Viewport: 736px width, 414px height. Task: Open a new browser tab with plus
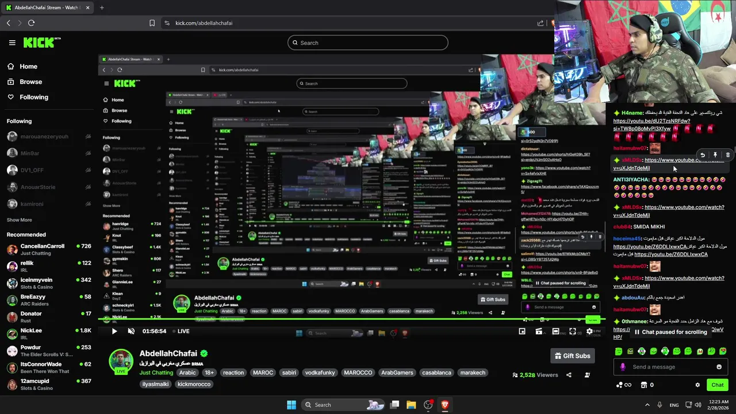102,7
